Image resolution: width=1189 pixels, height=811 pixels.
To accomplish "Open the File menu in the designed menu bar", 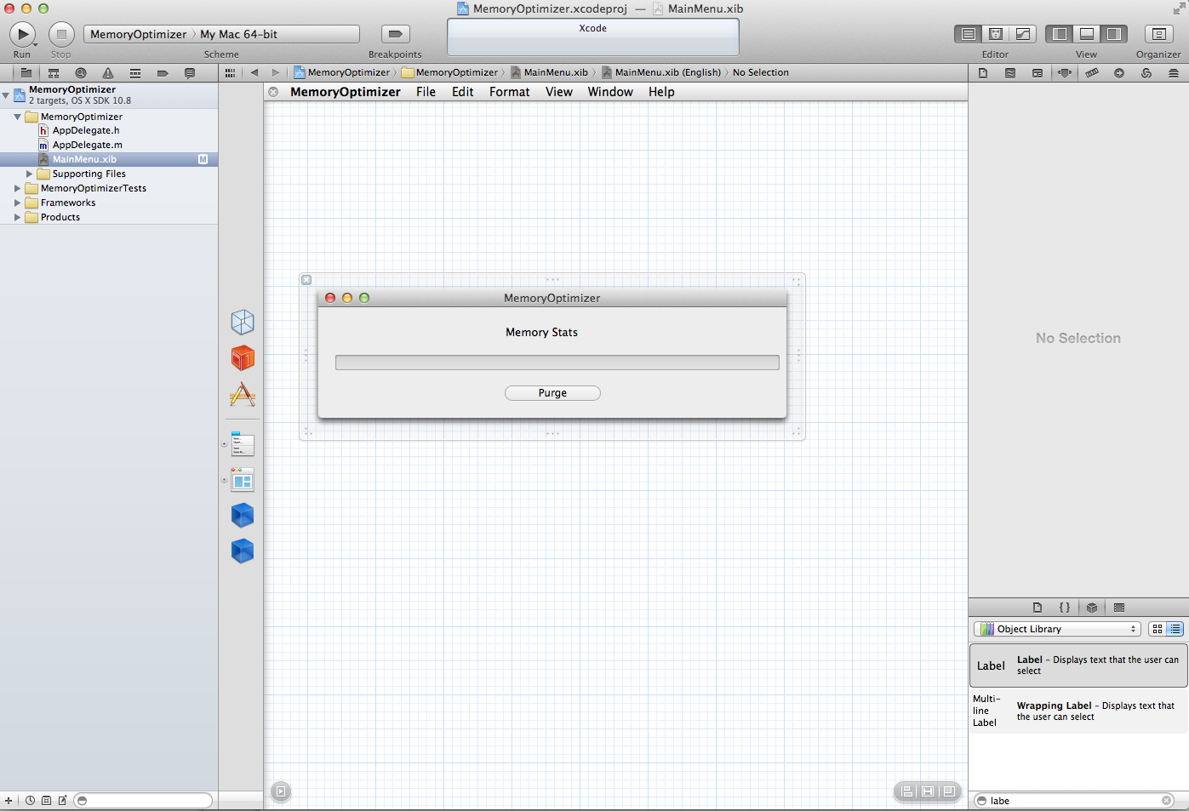I will [426, 92].
